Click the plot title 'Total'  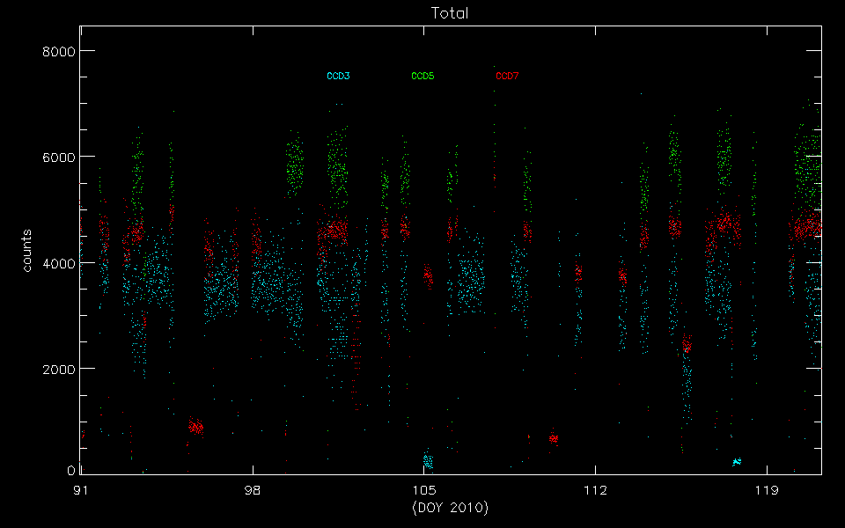[450, 13]
